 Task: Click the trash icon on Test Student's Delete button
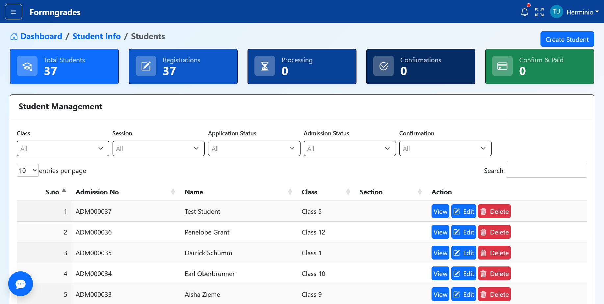click(x=484, y=211)
